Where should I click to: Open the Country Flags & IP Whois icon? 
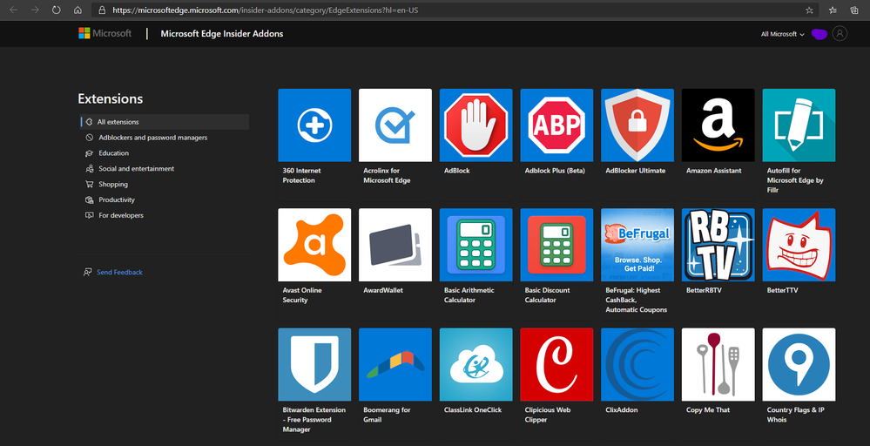(x=799, y=364)
